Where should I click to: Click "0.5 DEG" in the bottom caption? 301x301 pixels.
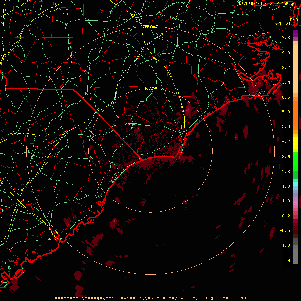pyautogui.click(x=167, y=299)
